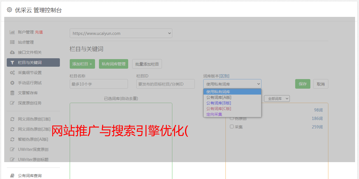Check the 伪原创 checkbox
The height and width of the screenshot is (179, 359).
click(232, 118)
